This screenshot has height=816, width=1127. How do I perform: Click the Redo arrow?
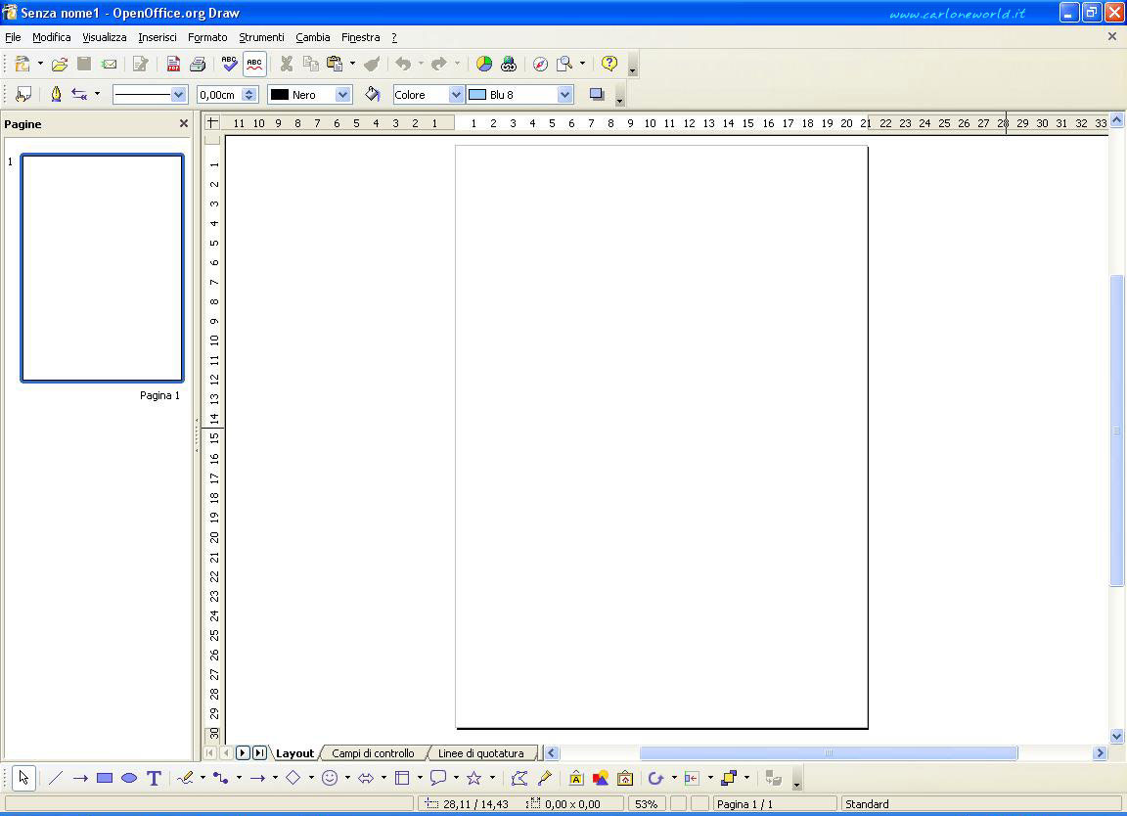439,64
